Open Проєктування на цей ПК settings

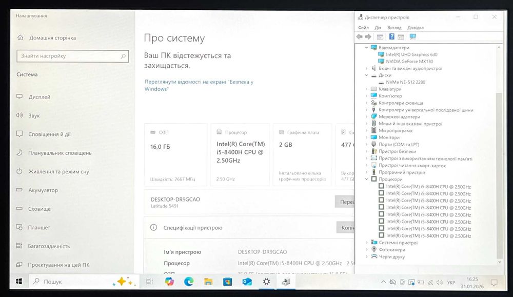tap(53, 265)
